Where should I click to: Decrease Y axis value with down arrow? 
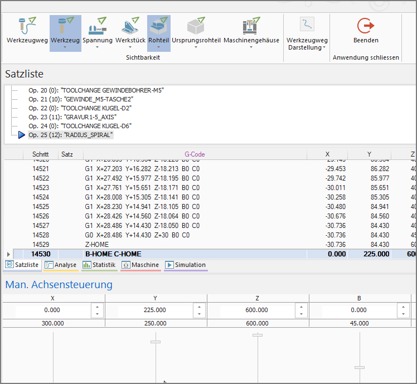[x=199, y=314]
